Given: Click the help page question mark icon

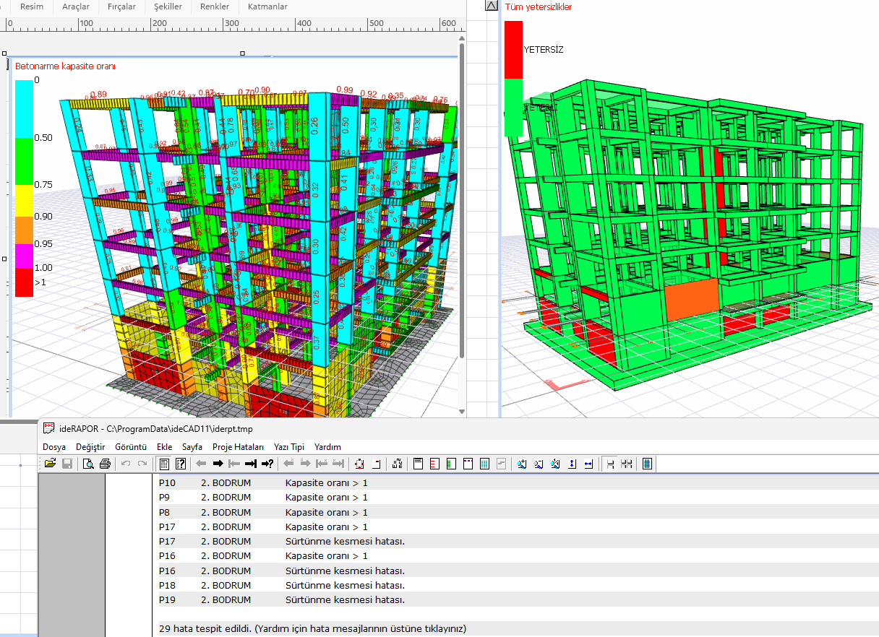Looking at the screenshot, I should [x=181, y=464].
